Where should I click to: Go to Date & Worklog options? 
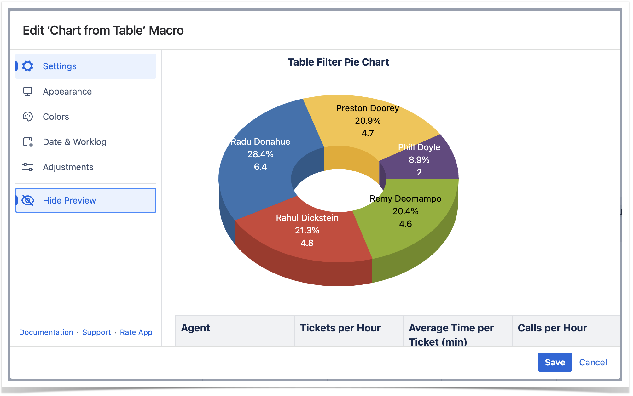pos(74,142)
